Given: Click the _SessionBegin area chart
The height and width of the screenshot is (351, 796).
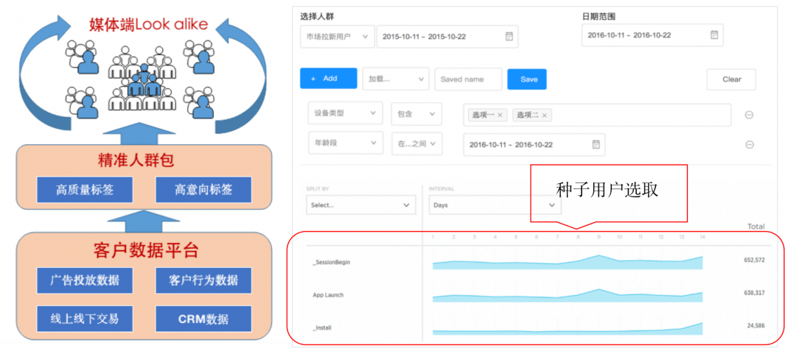Looking at the screenshot, I should click(x=568, y=262).
